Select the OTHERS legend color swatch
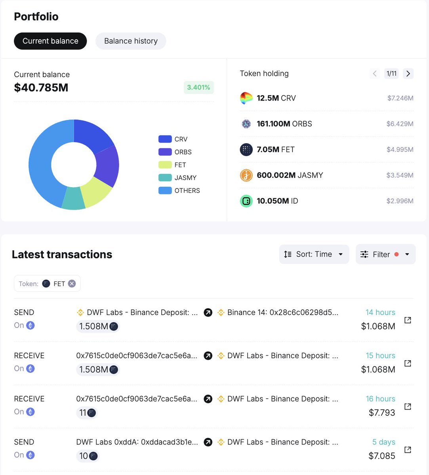Viewport: 429px width, 475px height. click(x=165, y=190)
